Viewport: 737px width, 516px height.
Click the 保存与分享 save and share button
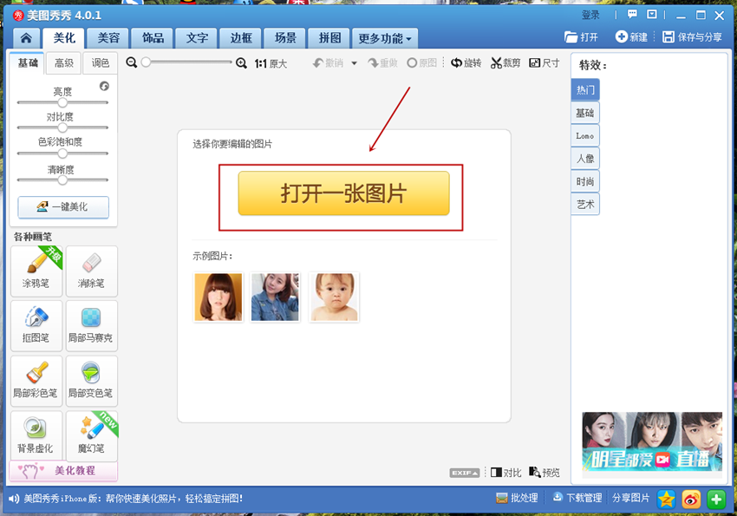click(x=693, y=36)
